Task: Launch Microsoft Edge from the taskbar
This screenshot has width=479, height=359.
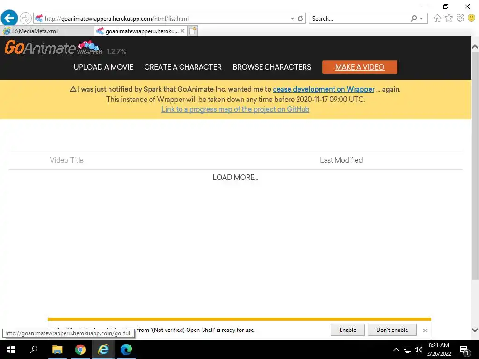Action: [126, 350]
